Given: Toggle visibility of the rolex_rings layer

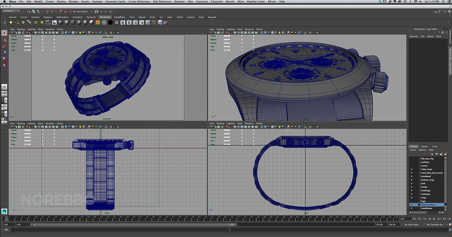Looking at the screenshot, I should click(x=412, y=169).
